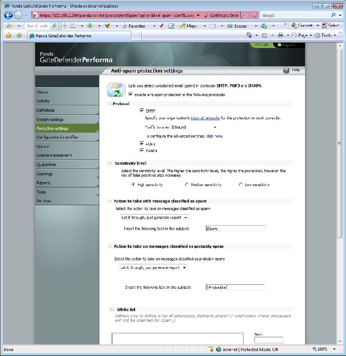346x356 pixels.
Task: Open Spaces from the Live toolbar
Action: click(237, 26)
